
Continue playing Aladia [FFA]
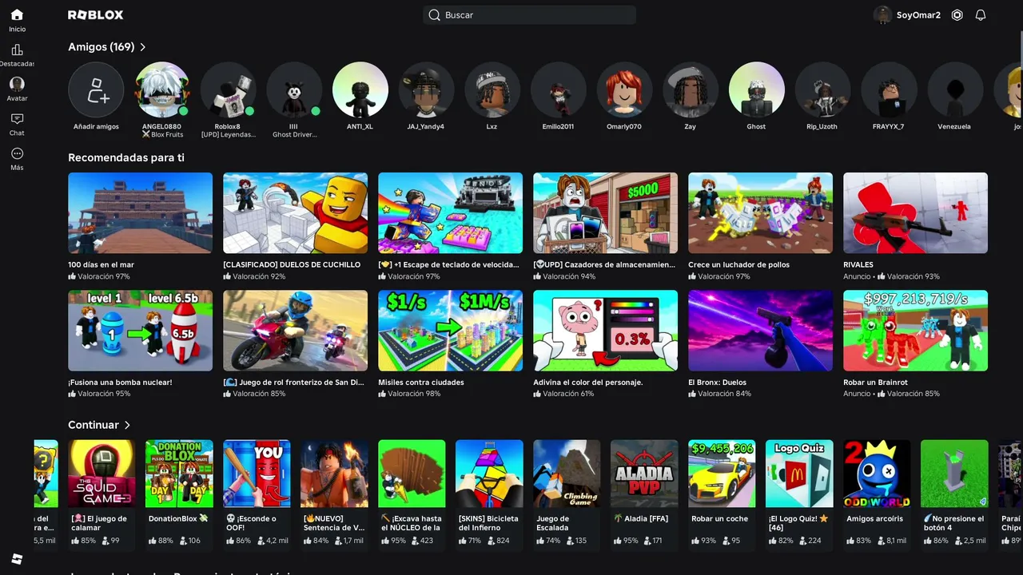point(644,474)
